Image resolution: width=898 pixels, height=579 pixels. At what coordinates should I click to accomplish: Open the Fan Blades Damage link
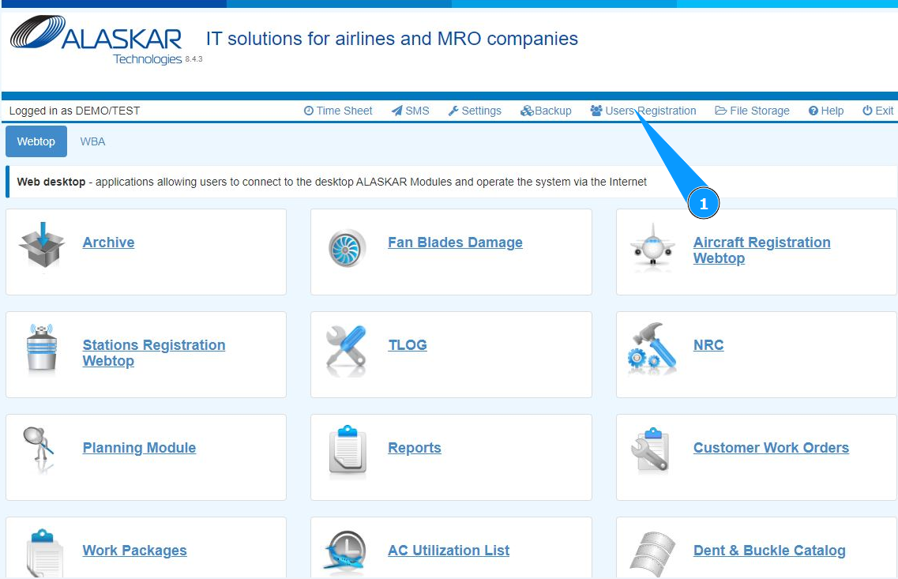455,243
